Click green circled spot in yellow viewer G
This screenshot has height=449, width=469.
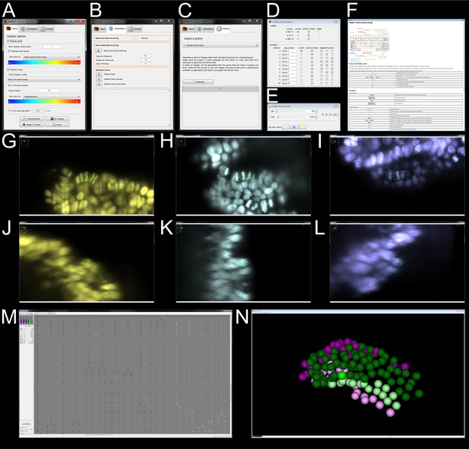pyautogui.click(x=87, y=177)
